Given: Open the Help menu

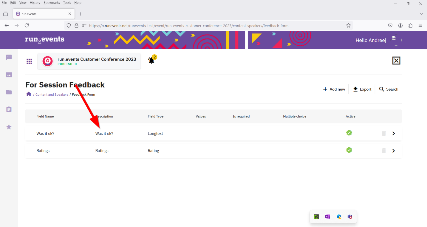Looking at the screenshot, I should coord(78,3).
